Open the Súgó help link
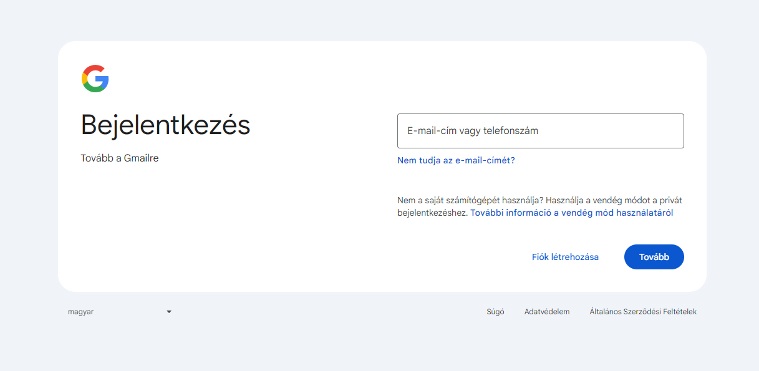The width and height of the screenshot is (759, 371). point(495,311)
